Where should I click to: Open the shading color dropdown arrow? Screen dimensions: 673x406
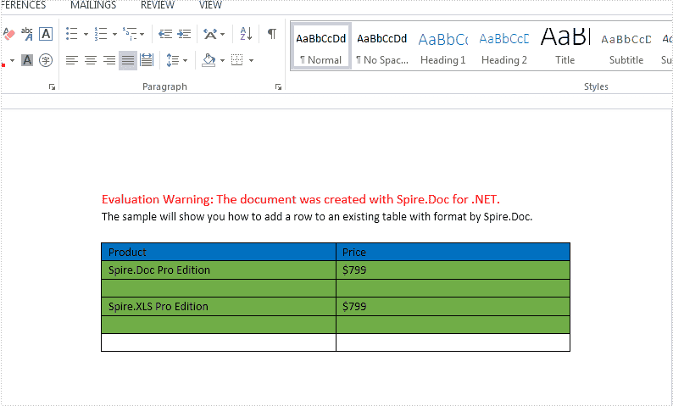point(222,60)
